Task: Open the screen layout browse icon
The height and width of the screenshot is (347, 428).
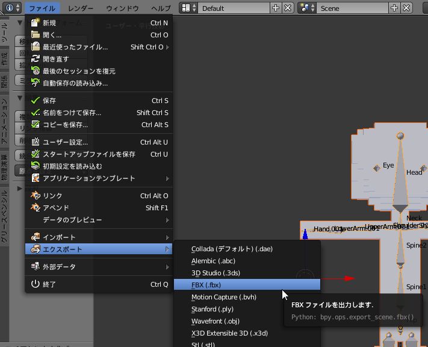Action: pos(188,8)
